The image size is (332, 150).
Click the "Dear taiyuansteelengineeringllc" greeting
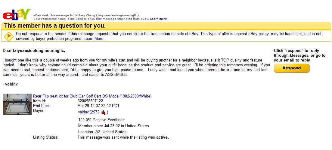34,50
